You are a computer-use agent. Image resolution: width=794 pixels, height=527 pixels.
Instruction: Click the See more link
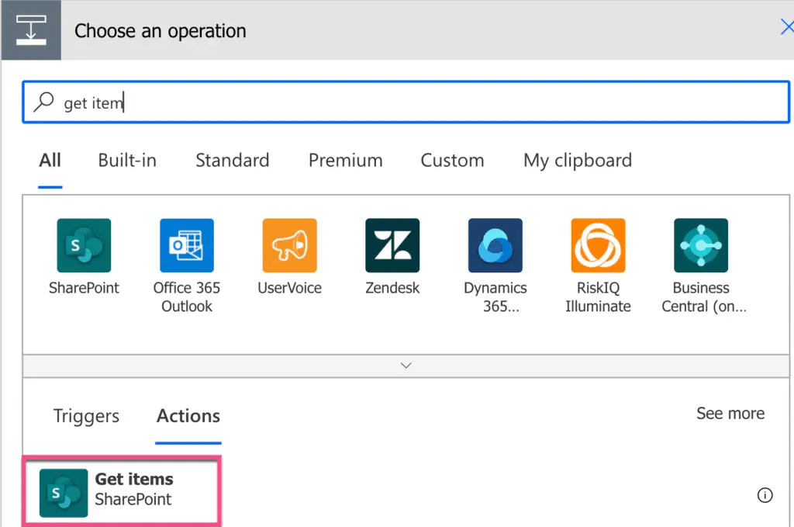coord(730,414)
